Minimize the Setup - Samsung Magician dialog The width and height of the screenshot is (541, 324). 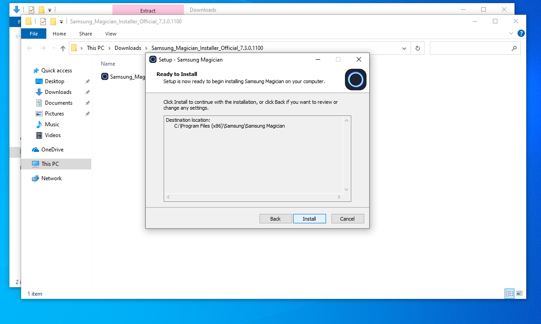(x=318, y=59)
